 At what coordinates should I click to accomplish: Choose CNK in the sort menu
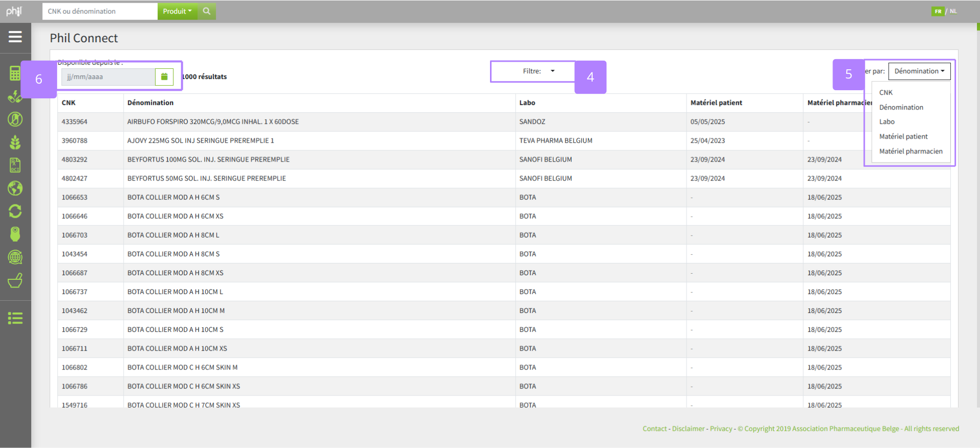coord(886,93)
